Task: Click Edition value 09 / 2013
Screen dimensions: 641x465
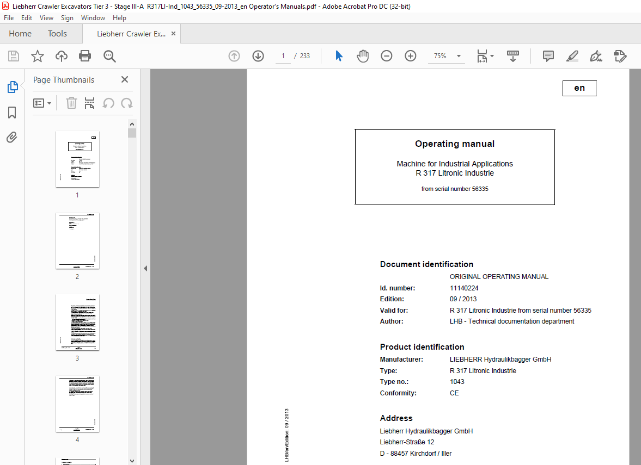Action: click(463, 299)
